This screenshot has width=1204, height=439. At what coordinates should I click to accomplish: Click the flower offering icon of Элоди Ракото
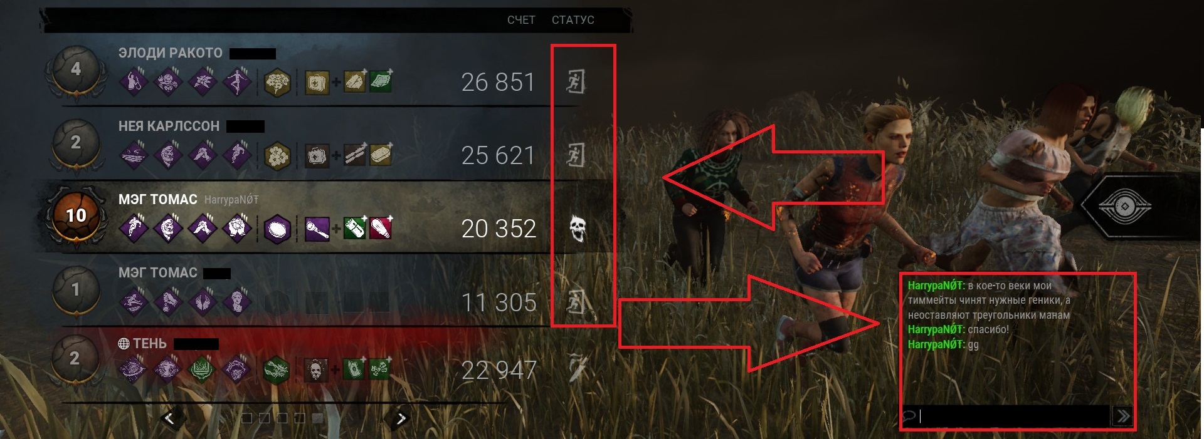277,83
